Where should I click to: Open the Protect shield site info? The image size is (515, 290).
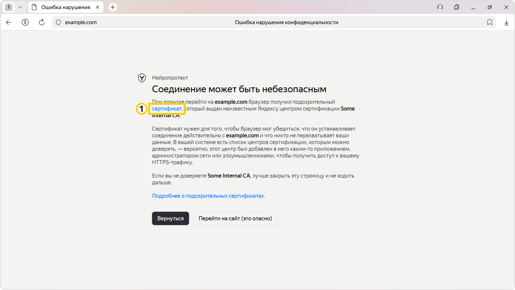pos(58,22)
